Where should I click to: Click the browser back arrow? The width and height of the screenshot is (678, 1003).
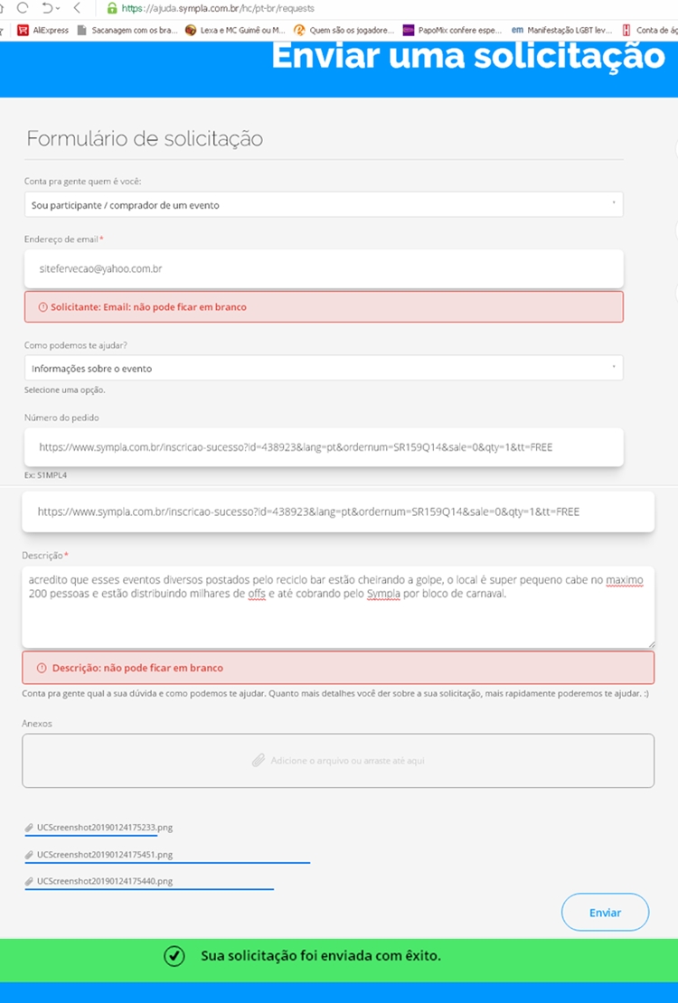(79, 7)
